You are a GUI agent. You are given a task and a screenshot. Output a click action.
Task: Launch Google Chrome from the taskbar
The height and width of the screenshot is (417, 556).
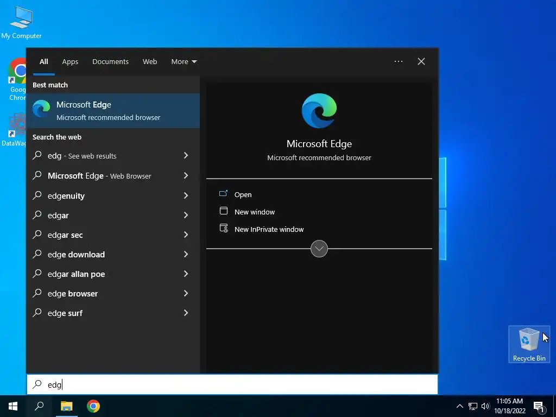point(93,406)
